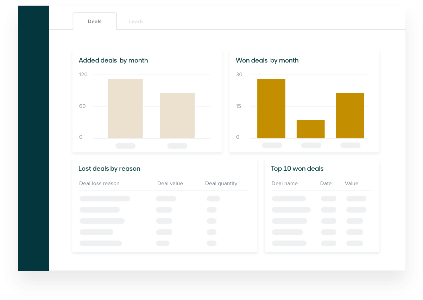
Task: Click the 120 axis label in Added deals
Action: (83, 74)
